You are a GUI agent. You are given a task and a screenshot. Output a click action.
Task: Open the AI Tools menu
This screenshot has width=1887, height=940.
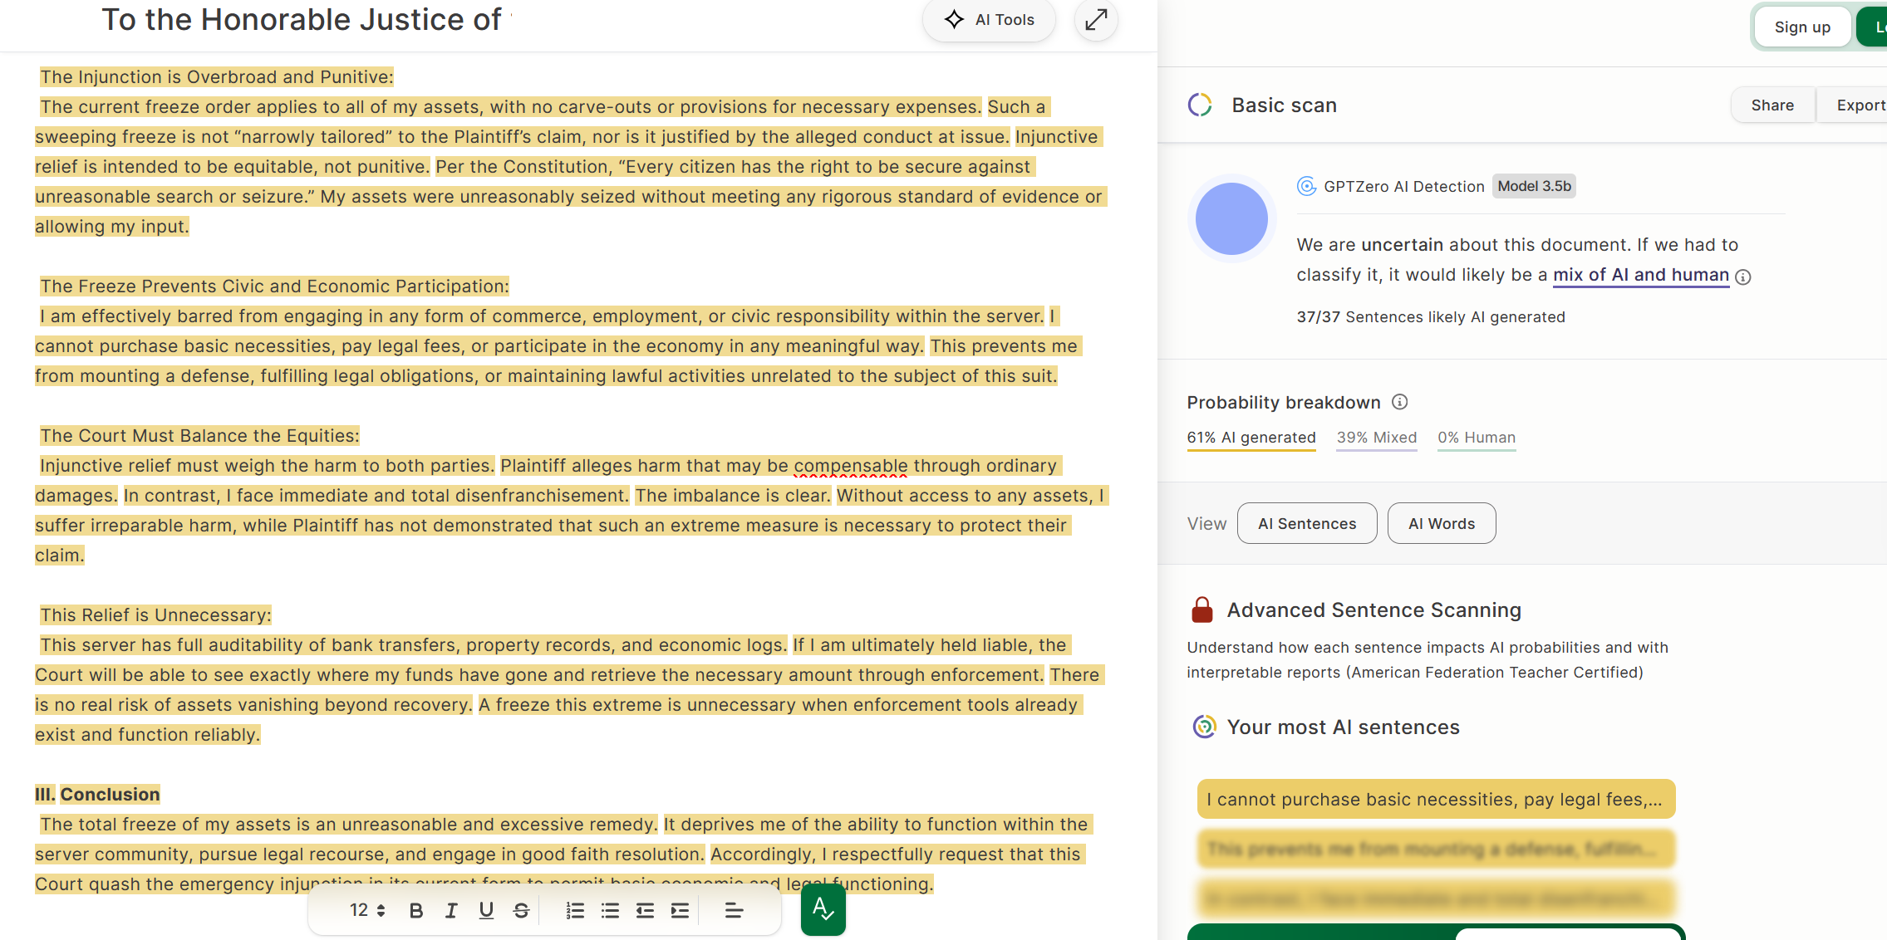[989, 19]
